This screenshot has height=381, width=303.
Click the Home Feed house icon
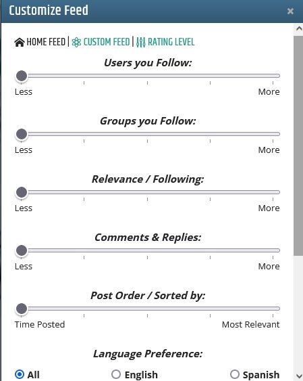pyautogui.click(x=20, y=42)
